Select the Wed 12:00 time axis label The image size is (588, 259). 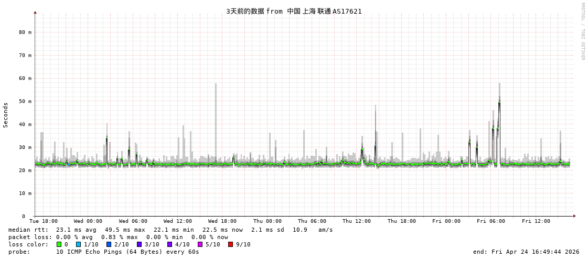tap(178, 221)
